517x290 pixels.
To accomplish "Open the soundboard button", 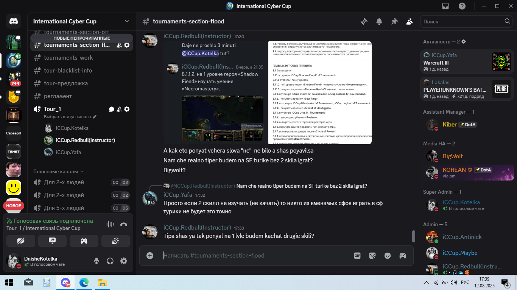I will (x=115, y=241).
